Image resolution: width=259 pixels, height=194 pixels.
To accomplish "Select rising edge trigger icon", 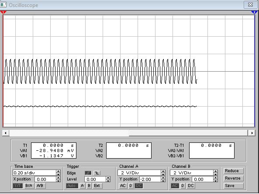I will click(88, 173).
